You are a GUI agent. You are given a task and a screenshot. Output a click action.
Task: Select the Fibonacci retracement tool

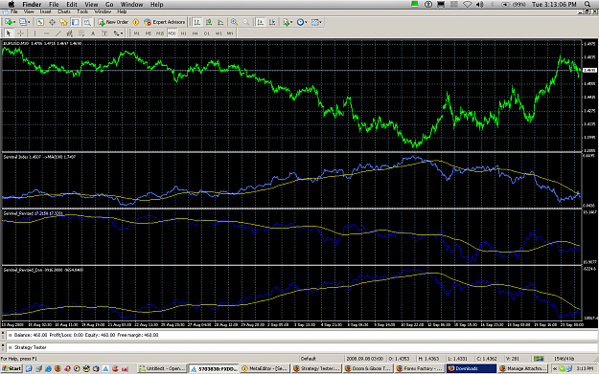[x=81, y=33]
